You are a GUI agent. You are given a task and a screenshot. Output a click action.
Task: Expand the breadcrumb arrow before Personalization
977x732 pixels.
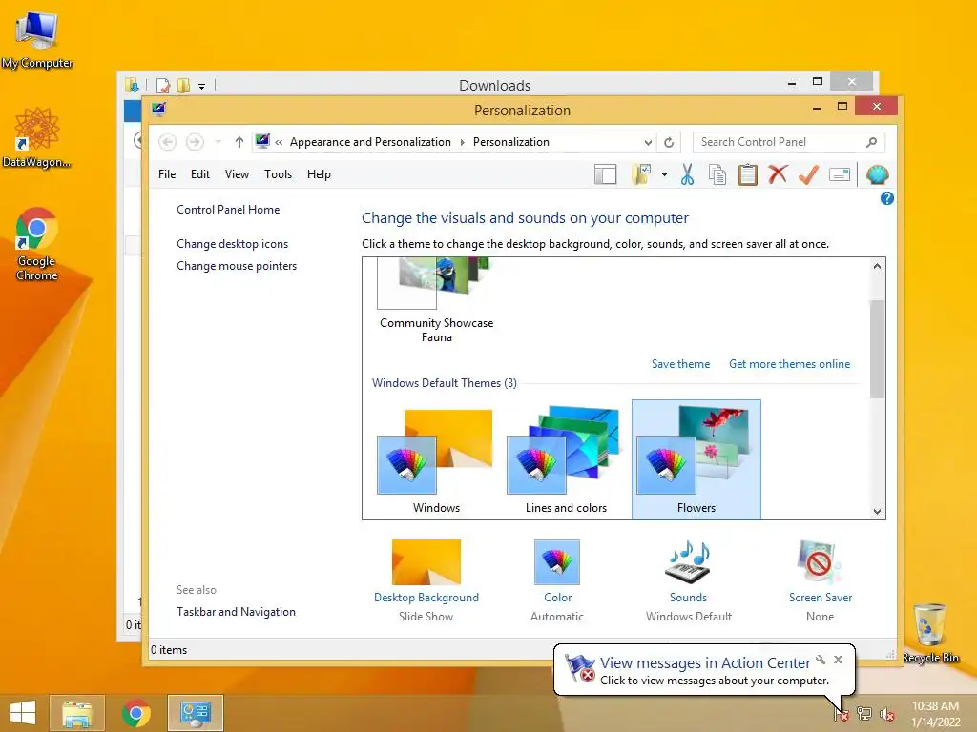click(x=463, y=143)
